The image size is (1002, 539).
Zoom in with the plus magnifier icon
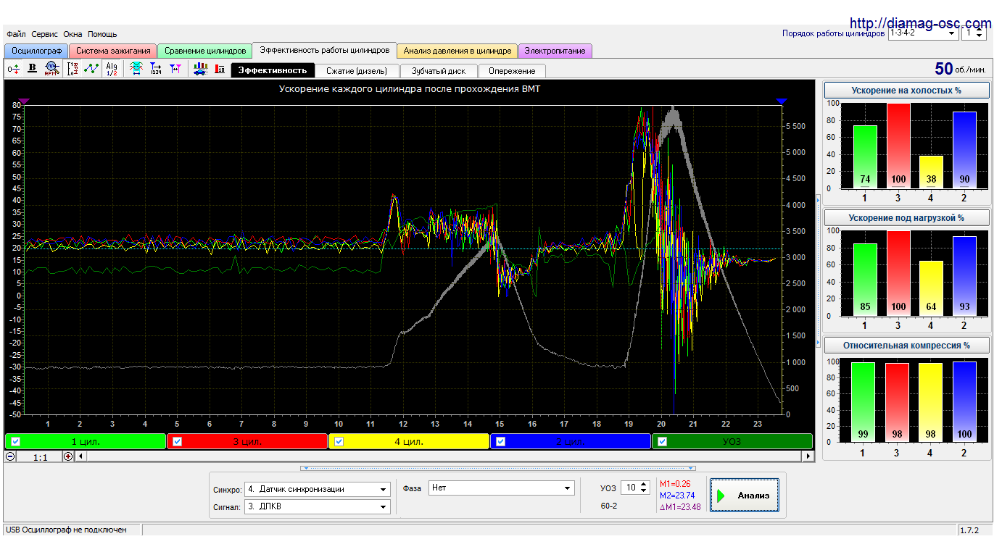click(x=68, y=456)
